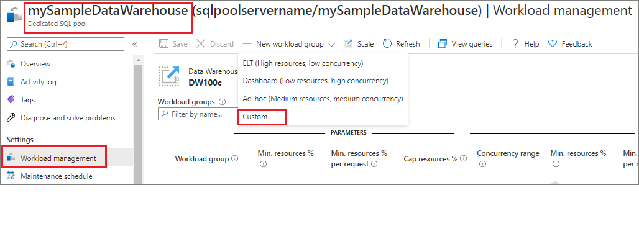This screenshot has width=639, height=226.
Task: Click the Dedicated SQL pool subtitle
Action: 57,24
